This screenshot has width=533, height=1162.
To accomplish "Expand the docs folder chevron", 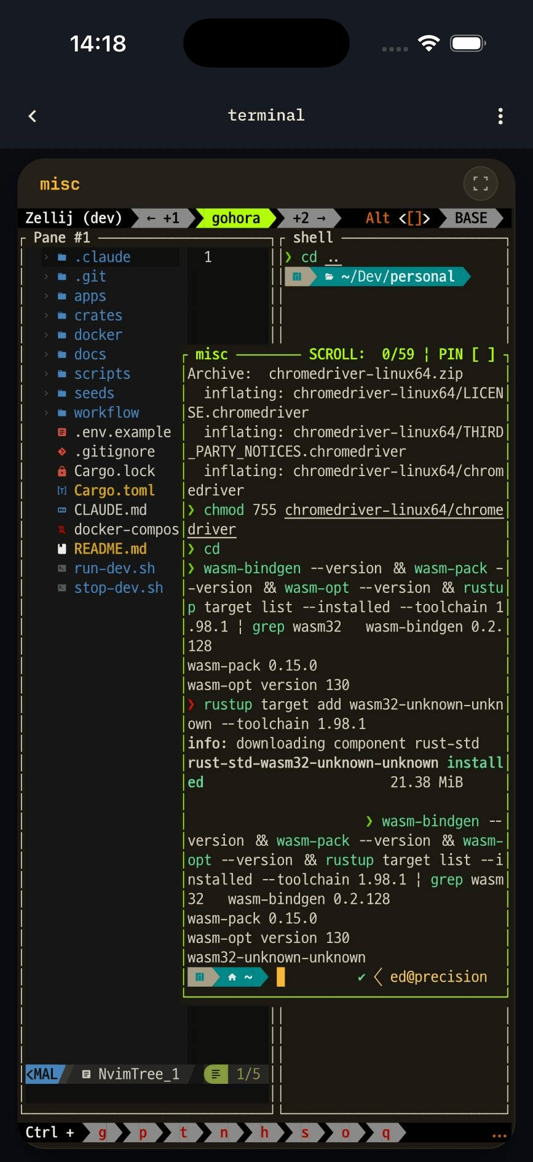I will (46, 355).
